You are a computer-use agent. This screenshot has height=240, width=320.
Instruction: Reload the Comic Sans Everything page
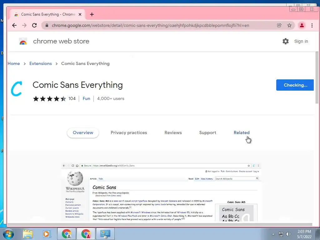click(x=34, y=25)
